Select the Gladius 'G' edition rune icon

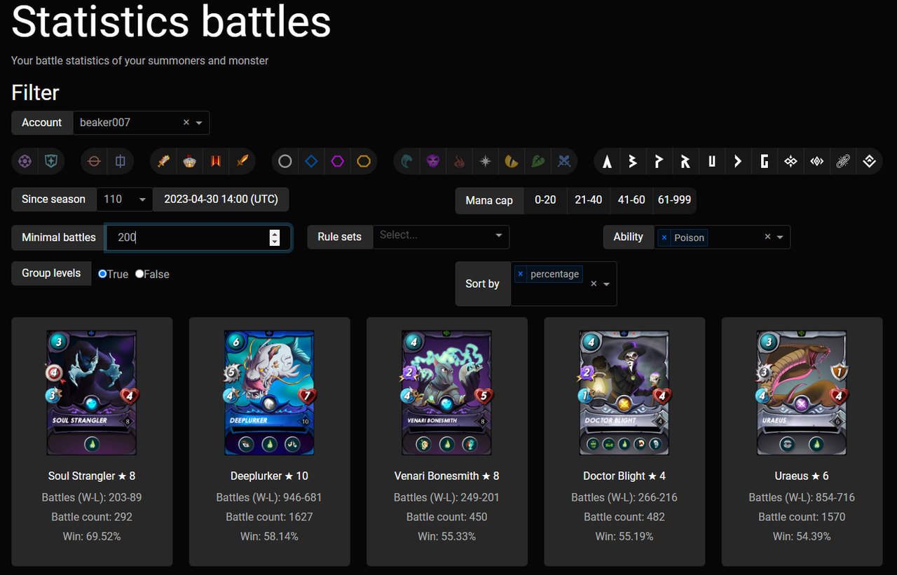click(x=765, y=162)
